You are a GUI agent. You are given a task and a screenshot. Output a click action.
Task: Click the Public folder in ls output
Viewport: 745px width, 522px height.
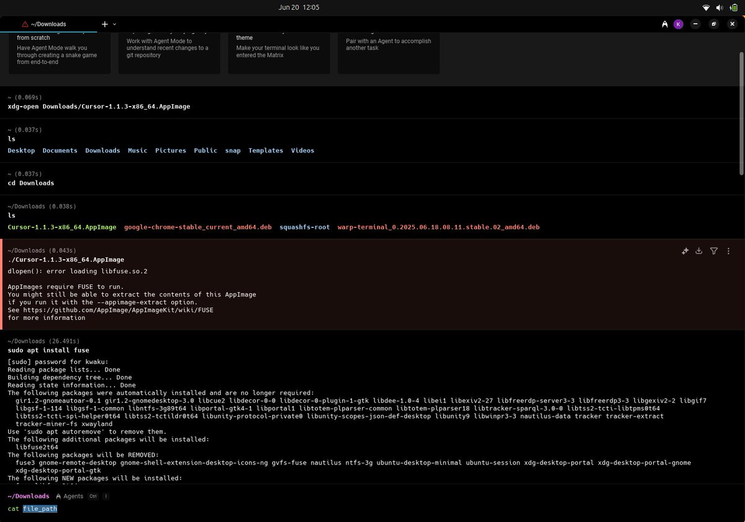(205, 151)
